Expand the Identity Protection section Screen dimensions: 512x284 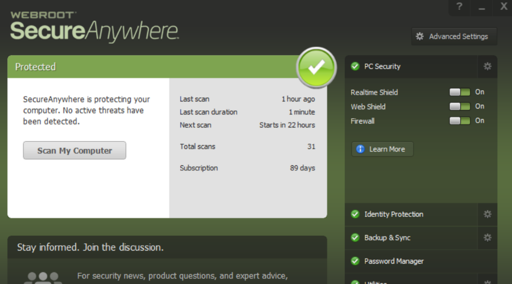(x=411, y=214)
